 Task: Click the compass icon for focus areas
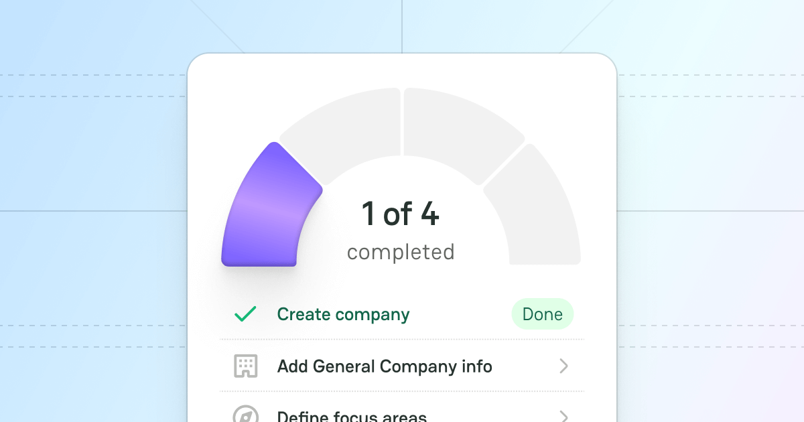(245, 415)
